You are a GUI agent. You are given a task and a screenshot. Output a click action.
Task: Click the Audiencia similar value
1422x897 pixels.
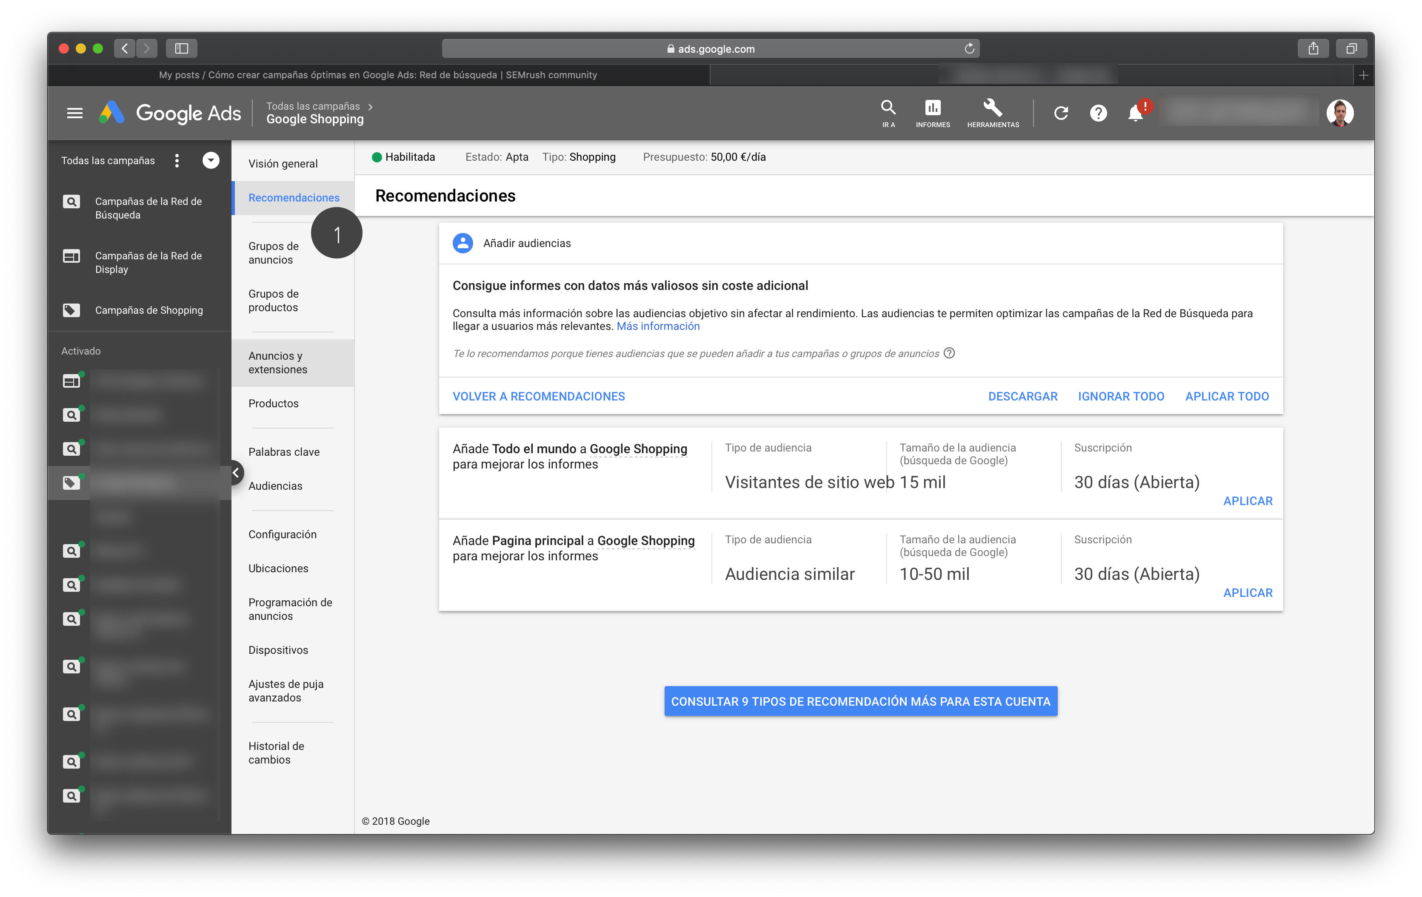(790, 574)
